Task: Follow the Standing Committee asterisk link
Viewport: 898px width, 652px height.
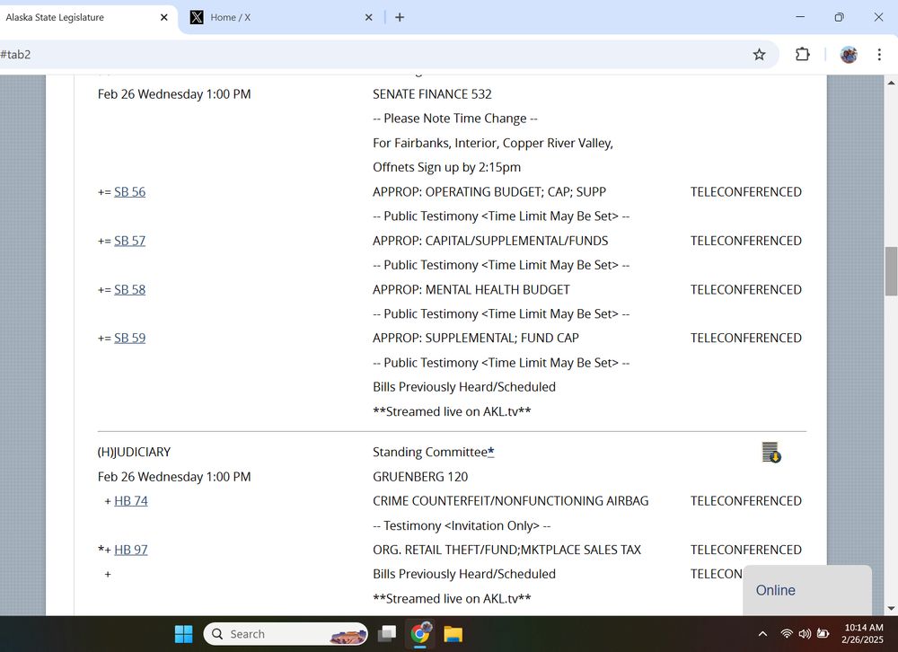Action: tap(491, 452)
